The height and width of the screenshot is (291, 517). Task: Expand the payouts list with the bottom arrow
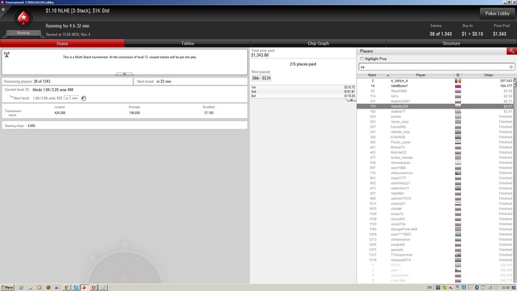(351, 100)
